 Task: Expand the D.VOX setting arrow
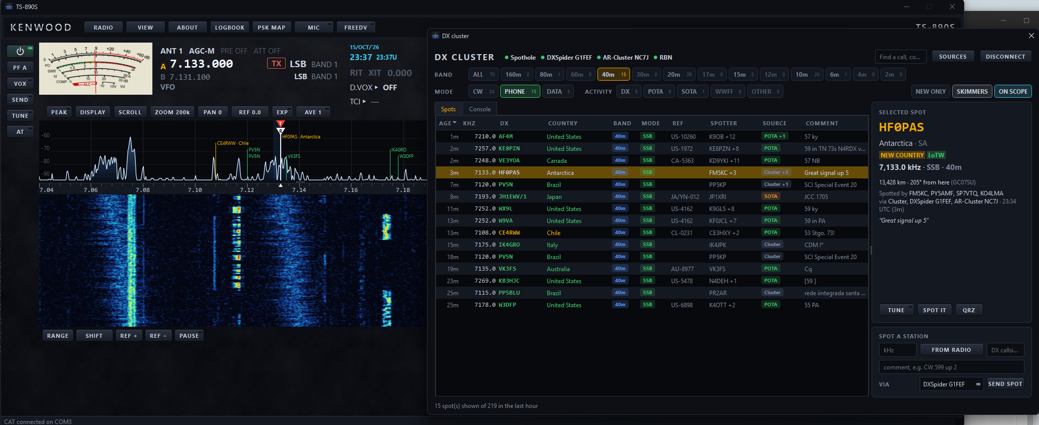point(376,87)
